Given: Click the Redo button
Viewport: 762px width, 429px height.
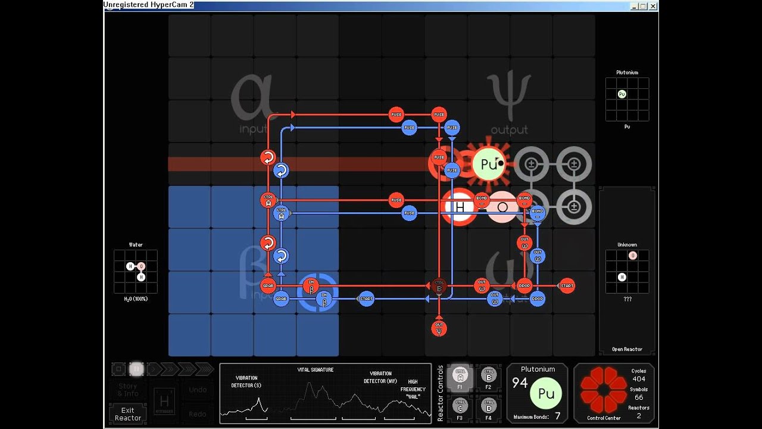Looking at the screenshot, I should pos(198,414).
